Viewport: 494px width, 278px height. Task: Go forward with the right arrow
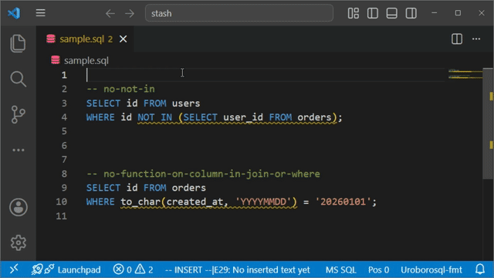[130, 13]
